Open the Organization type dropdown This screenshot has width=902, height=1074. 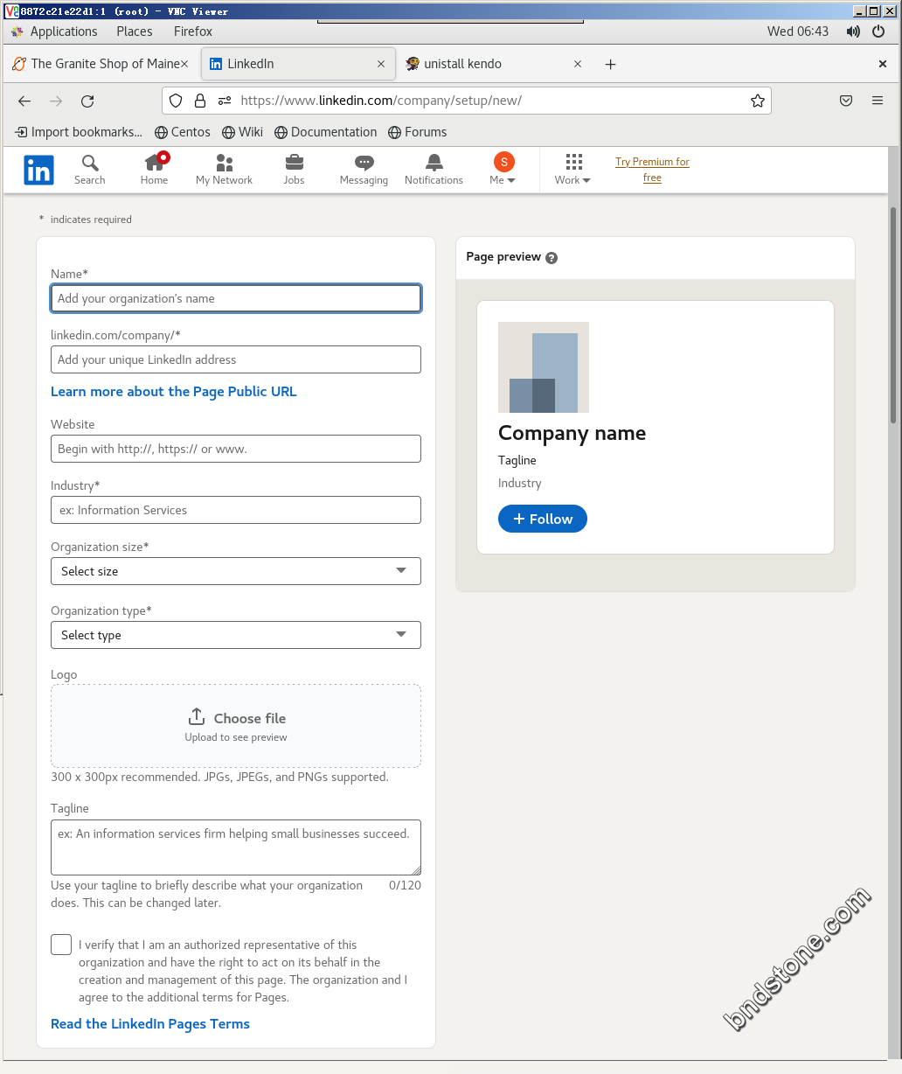click(236, 635)
